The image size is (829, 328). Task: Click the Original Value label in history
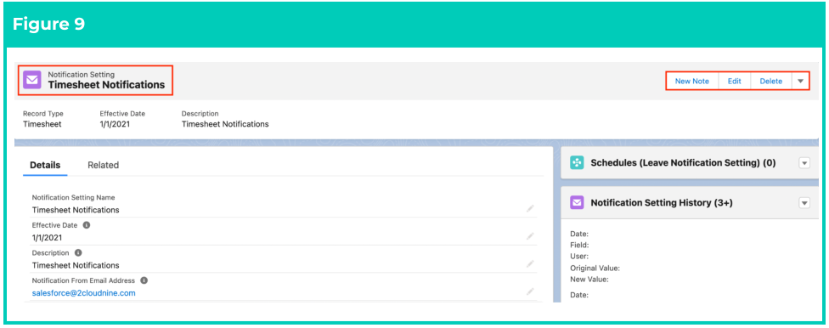point(595,268)
